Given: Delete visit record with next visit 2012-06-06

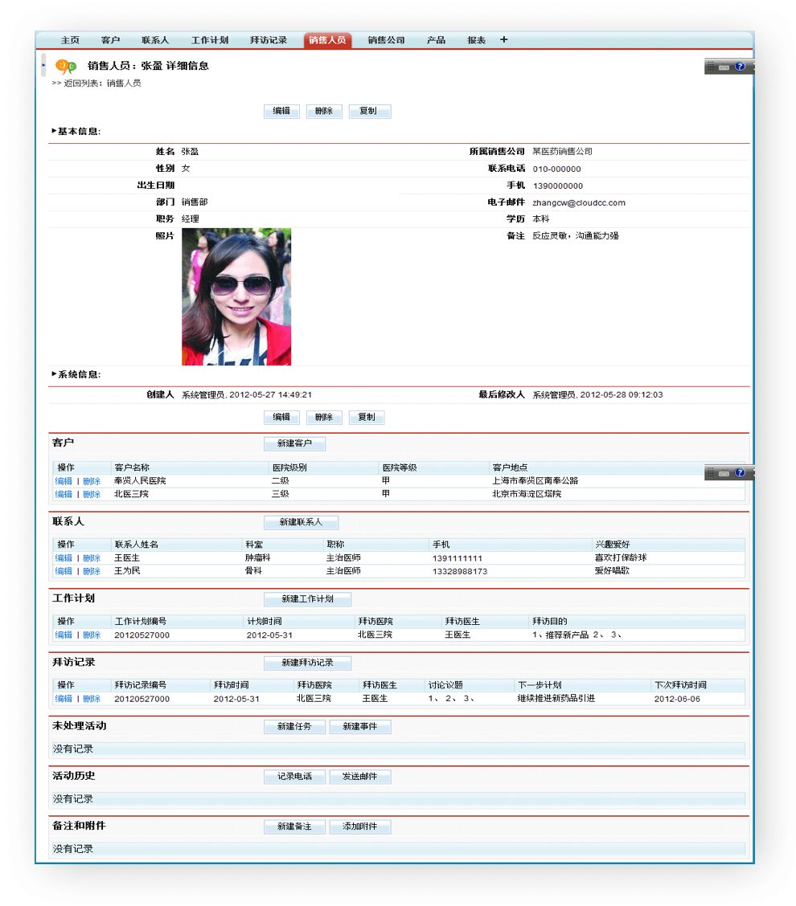Looking at the screenshot, I should pyautogui.click(x=92, y=699).
